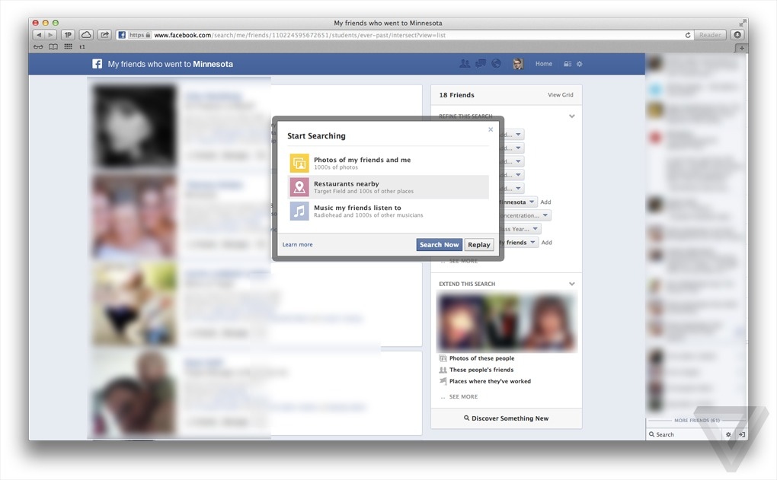Open the Learn more link

pyautogui.click(x=297, y=244)
